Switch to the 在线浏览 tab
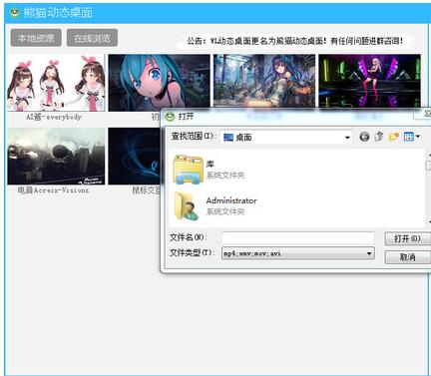431x376 pixels. pos(92,38)
